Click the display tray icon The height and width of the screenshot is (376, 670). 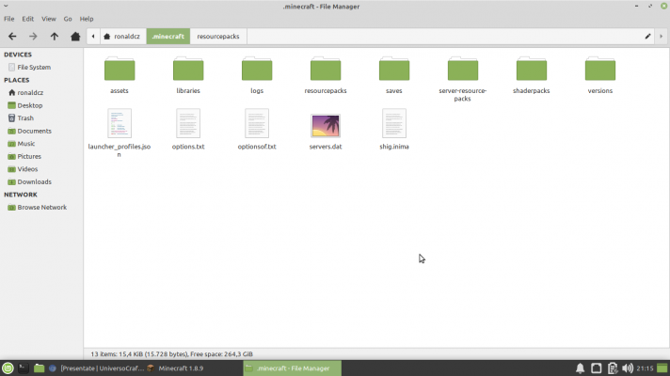pos(596,368)
